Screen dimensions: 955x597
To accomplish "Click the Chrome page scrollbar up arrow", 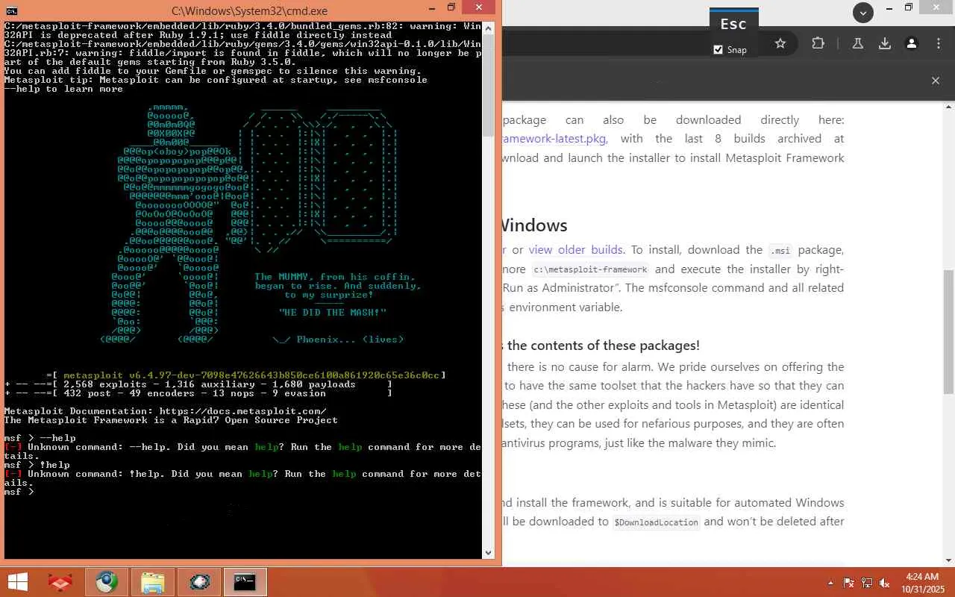I will click(x=949, y=108).
